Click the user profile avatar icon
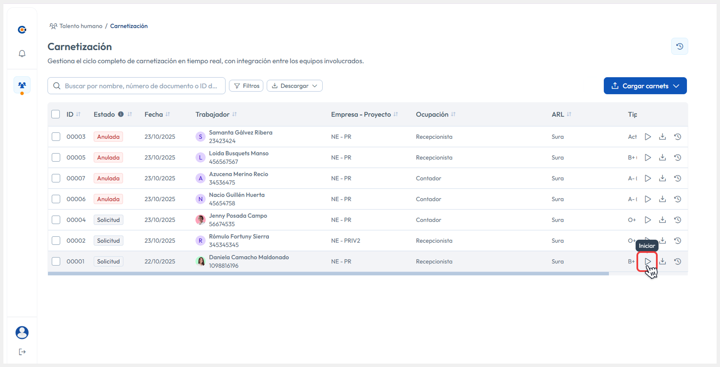This screenshot has height=367, width=720. (x=22, y=333)
